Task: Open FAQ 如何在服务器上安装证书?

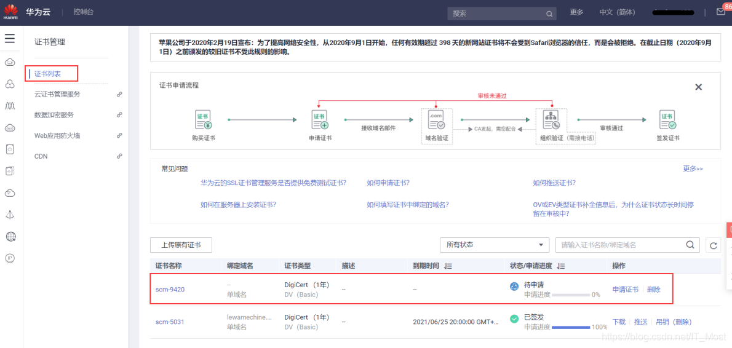Action: [238, 204]
